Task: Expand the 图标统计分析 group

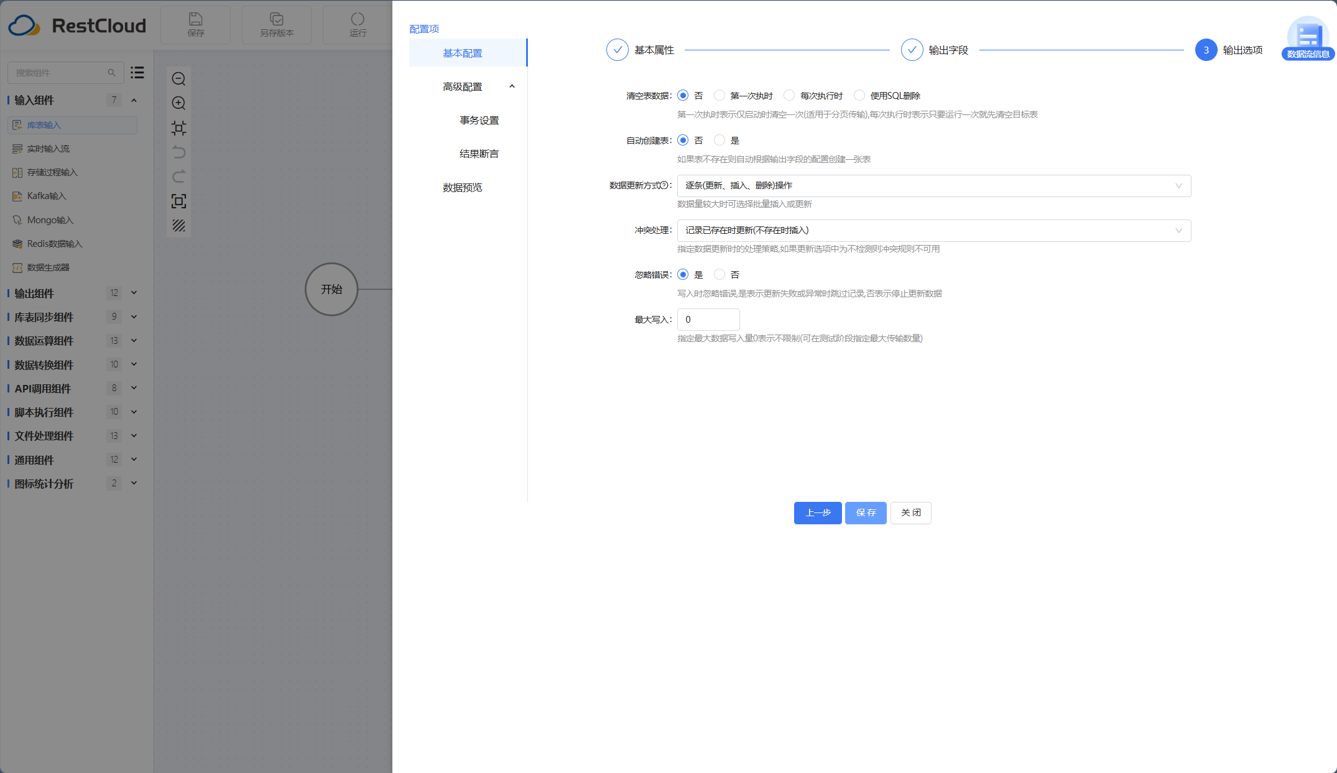Action: pyautogui.click(x=134, y=483)
